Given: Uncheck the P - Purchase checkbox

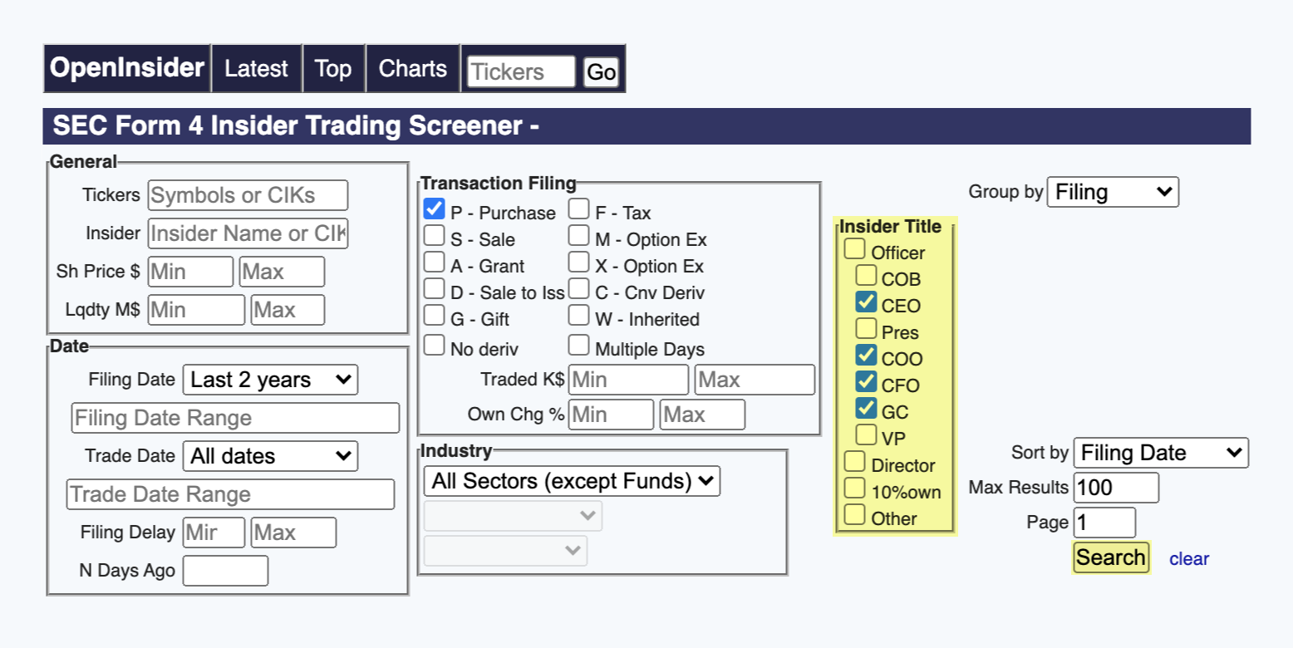Looking at the screenshot, I should coord(434,210).
